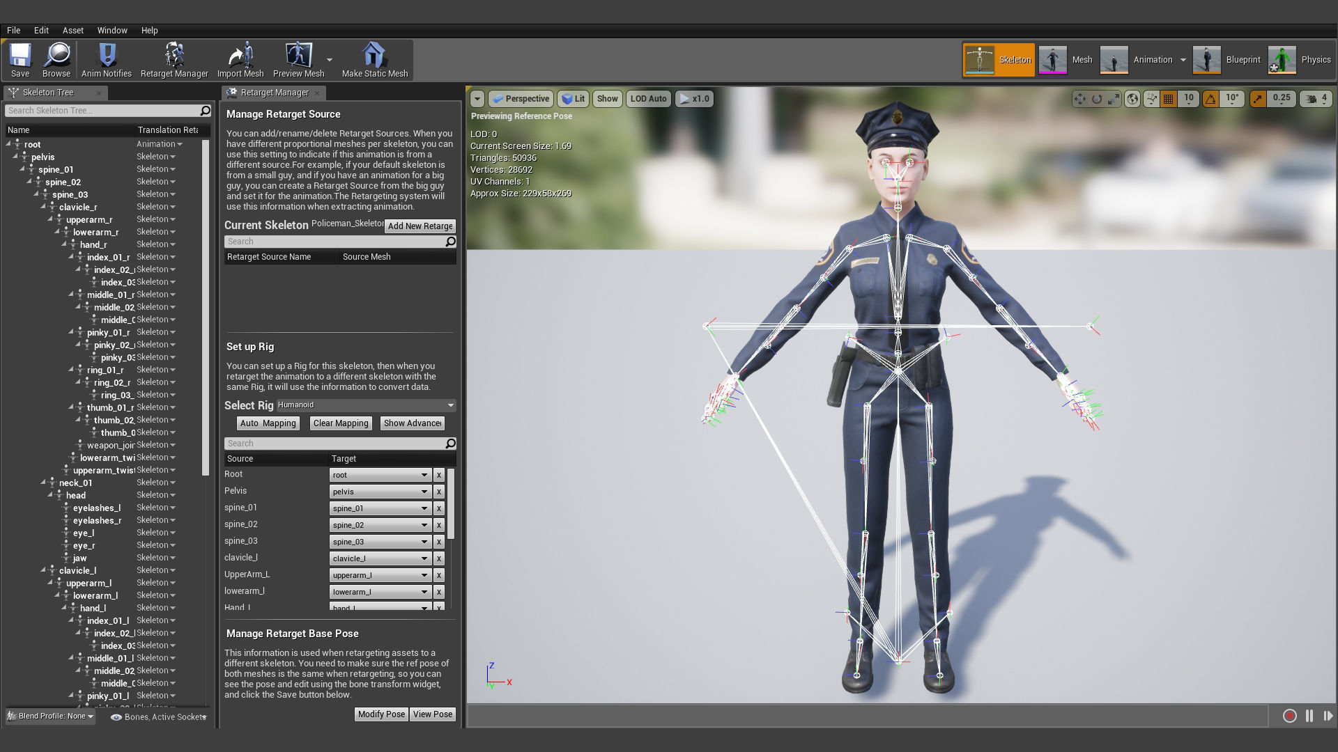Image resolution: width=1338 pixels, height=752 pixels.
Task: Open Browse in content browser
Action: click(56, 60)
